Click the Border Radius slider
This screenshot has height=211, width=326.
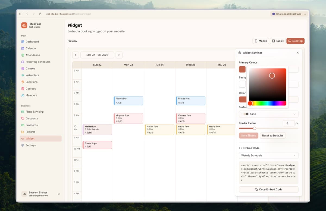click(269, 128)
